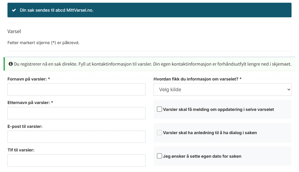Click the 'Etternavn på varsler' label

[30, 103]
